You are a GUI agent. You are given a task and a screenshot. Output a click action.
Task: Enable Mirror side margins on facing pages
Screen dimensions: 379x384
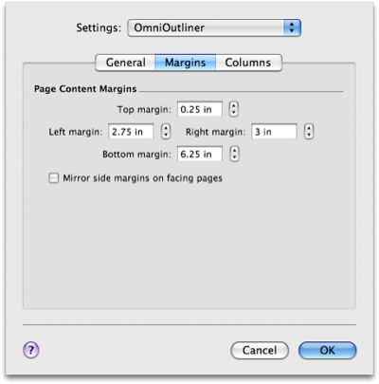pyautogui.click(x=54, y=178)
